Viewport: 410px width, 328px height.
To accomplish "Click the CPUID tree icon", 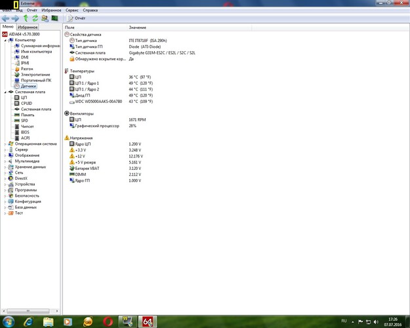I will (17, 103).
